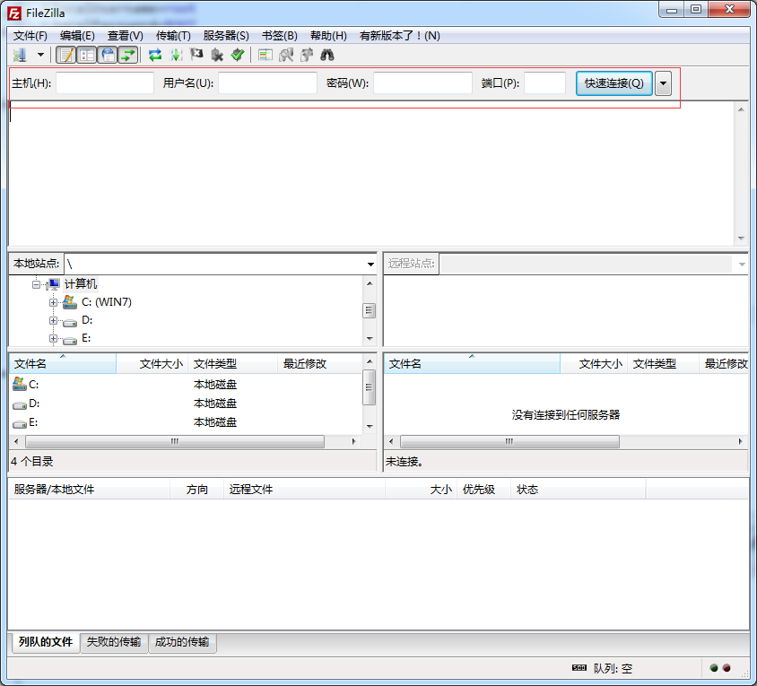Viewport: 757px width, 686px height.
Task: Click the local tree vertical scrollbar thumb
Action: click(x=369, y=310)
